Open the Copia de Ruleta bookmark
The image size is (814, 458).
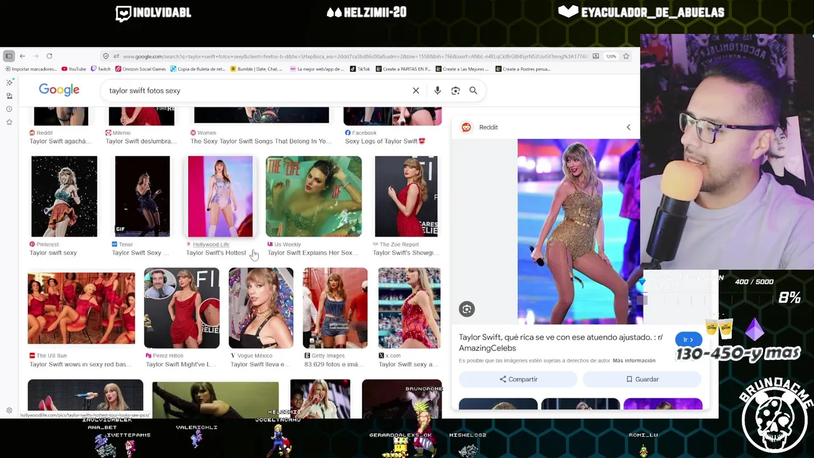[x=198, y=69]
